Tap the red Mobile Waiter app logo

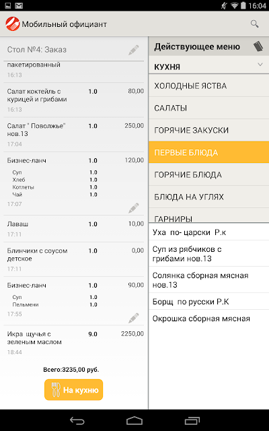pos(13,24)
